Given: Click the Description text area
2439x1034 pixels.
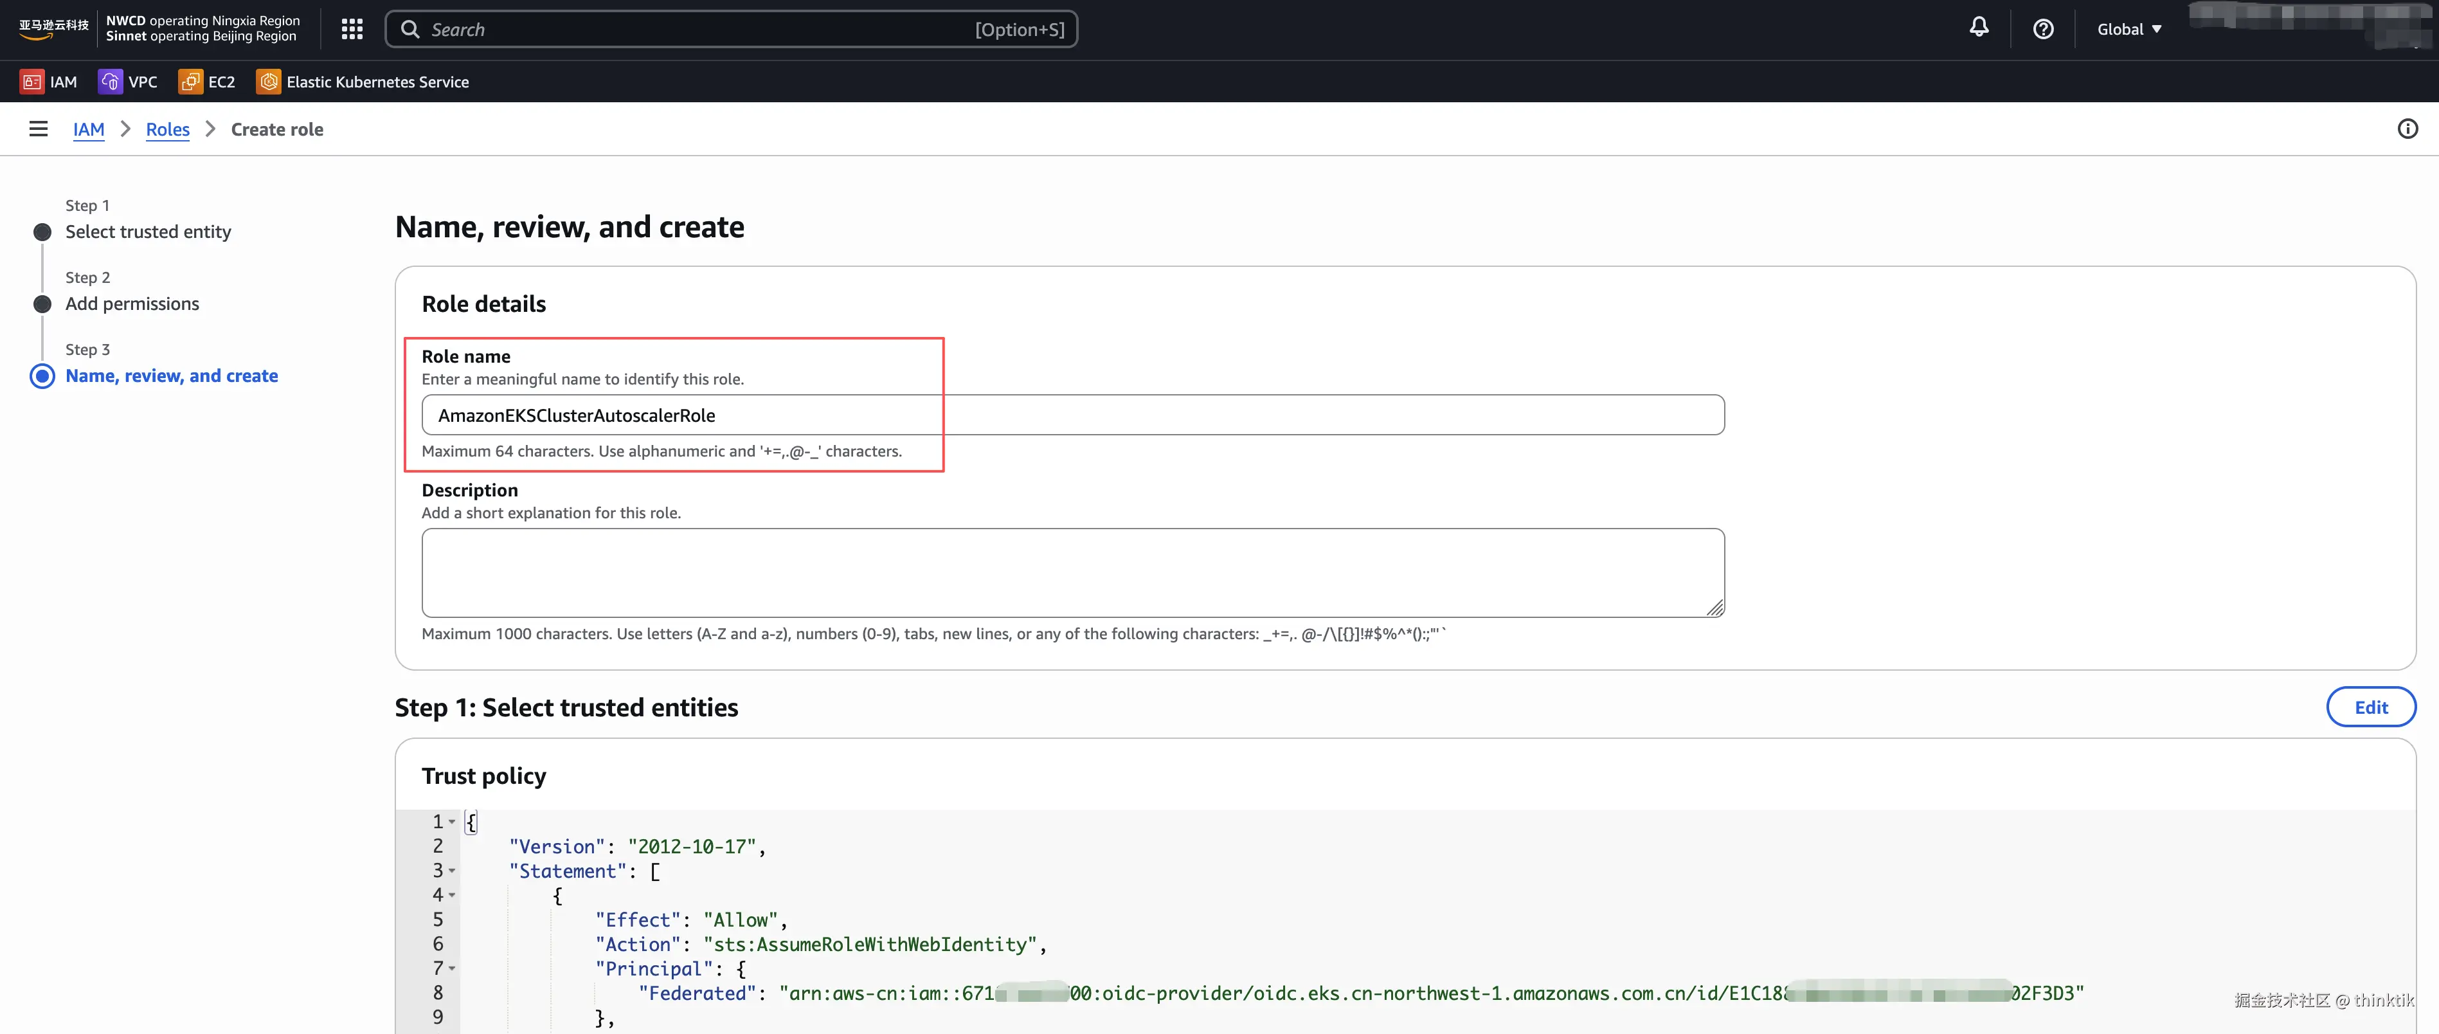Looking at the screenshot, I should click(x=1072, y=573).
